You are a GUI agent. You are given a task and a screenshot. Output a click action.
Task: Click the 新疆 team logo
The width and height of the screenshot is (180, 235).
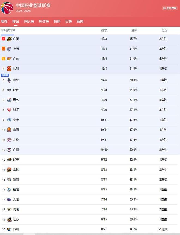pyautogui.click(x=9, y=180)
